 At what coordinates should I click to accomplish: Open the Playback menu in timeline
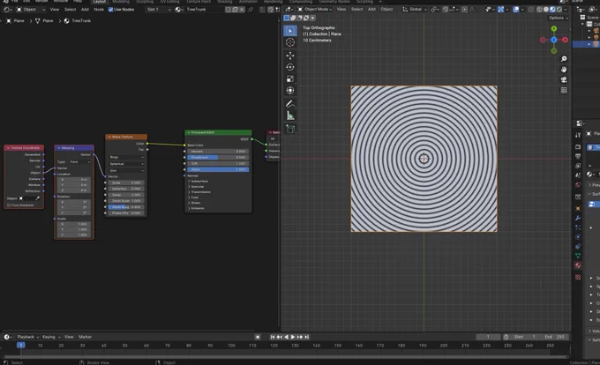pyautogui.click(x=28, y=337)
